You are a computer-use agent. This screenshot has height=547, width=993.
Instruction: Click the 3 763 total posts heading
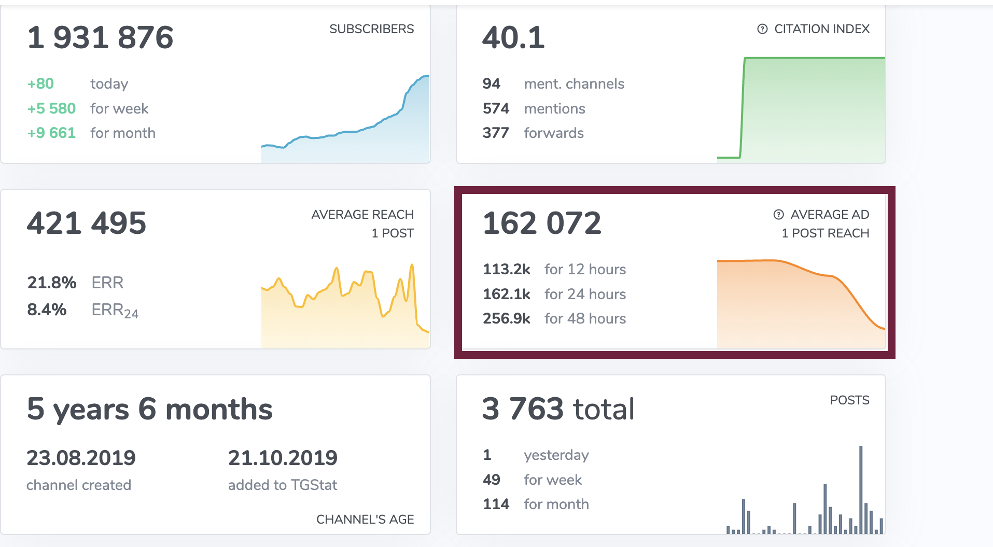tap(558, 409)
